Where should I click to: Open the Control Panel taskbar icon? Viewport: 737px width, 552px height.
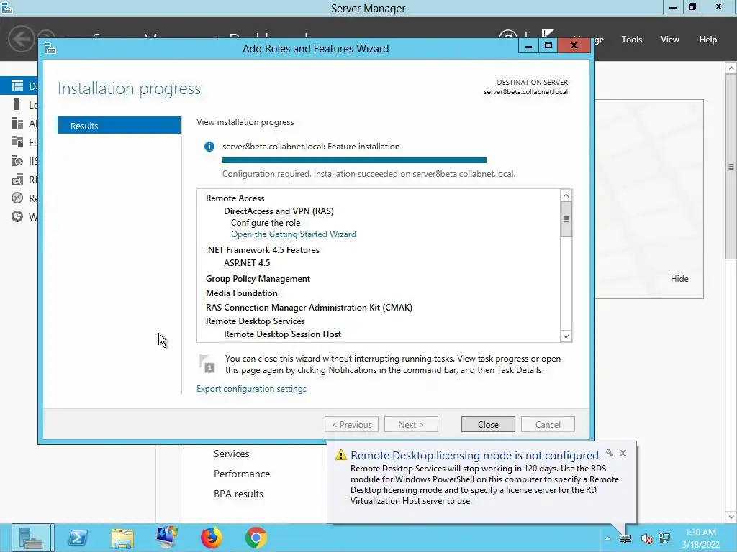[x=167, y=538]
